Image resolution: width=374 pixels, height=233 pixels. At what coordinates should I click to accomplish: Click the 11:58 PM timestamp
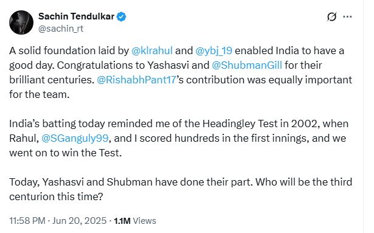(27, 221)
